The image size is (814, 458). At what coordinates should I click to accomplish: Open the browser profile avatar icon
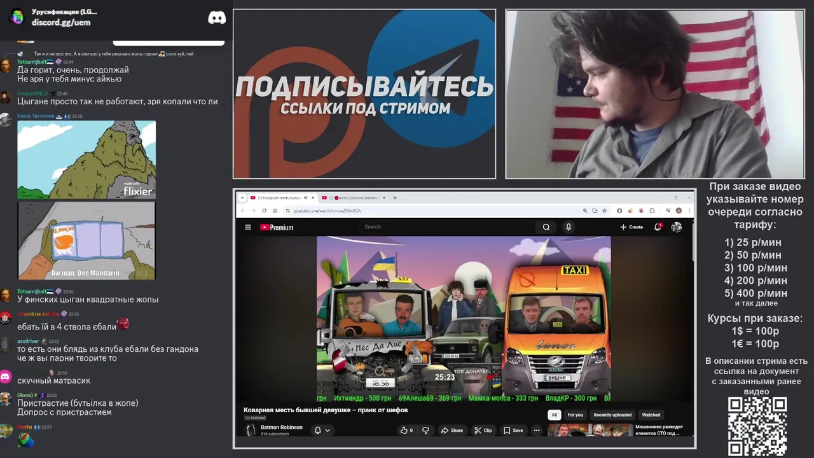(679, 211)
